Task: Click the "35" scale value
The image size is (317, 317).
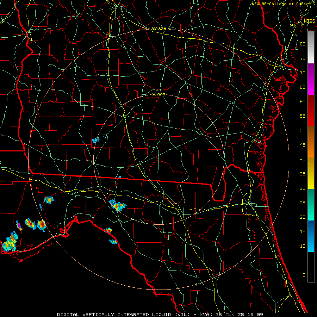Action: 303,174
